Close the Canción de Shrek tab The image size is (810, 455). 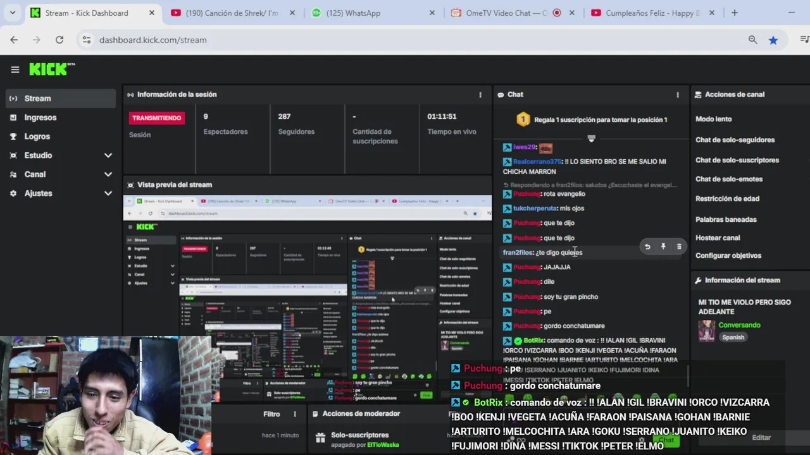tap(292, 13)
